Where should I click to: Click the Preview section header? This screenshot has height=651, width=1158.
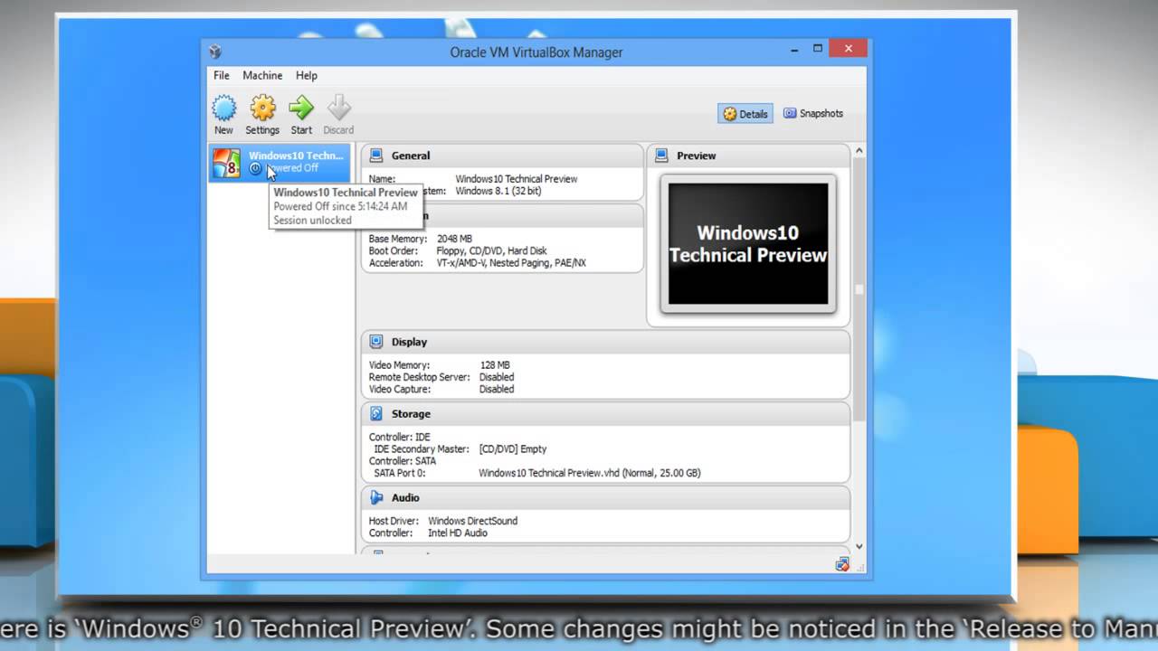click(748, 156)
